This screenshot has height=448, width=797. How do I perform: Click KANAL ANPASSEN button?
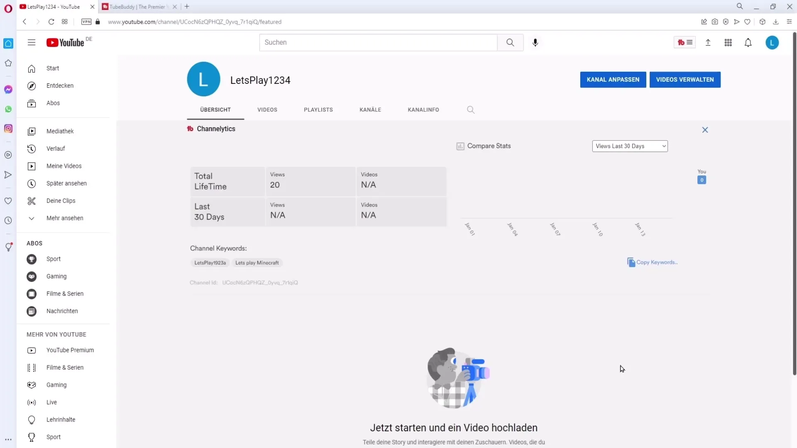coord(613,79)
